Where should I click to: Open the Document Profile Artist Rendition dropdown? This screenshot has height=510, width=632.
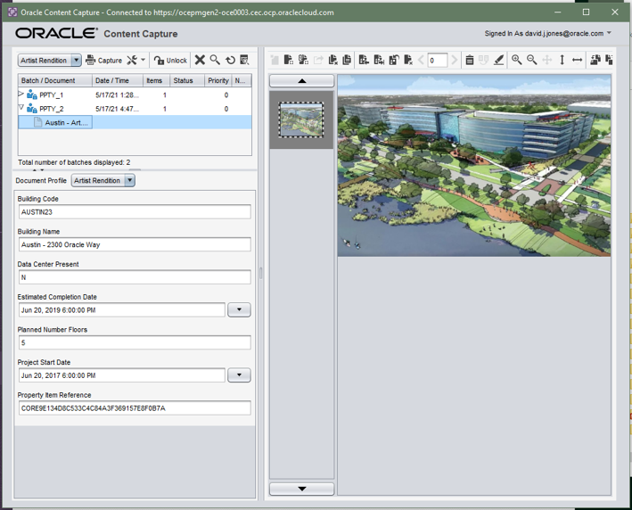pyautogui.click(x=130, y=180)
